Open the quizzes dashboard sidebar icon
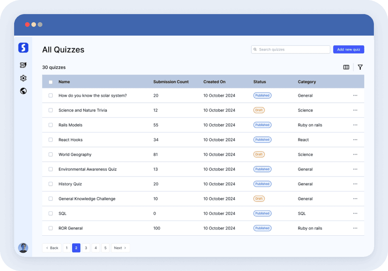388x271 pixels. 23,65
